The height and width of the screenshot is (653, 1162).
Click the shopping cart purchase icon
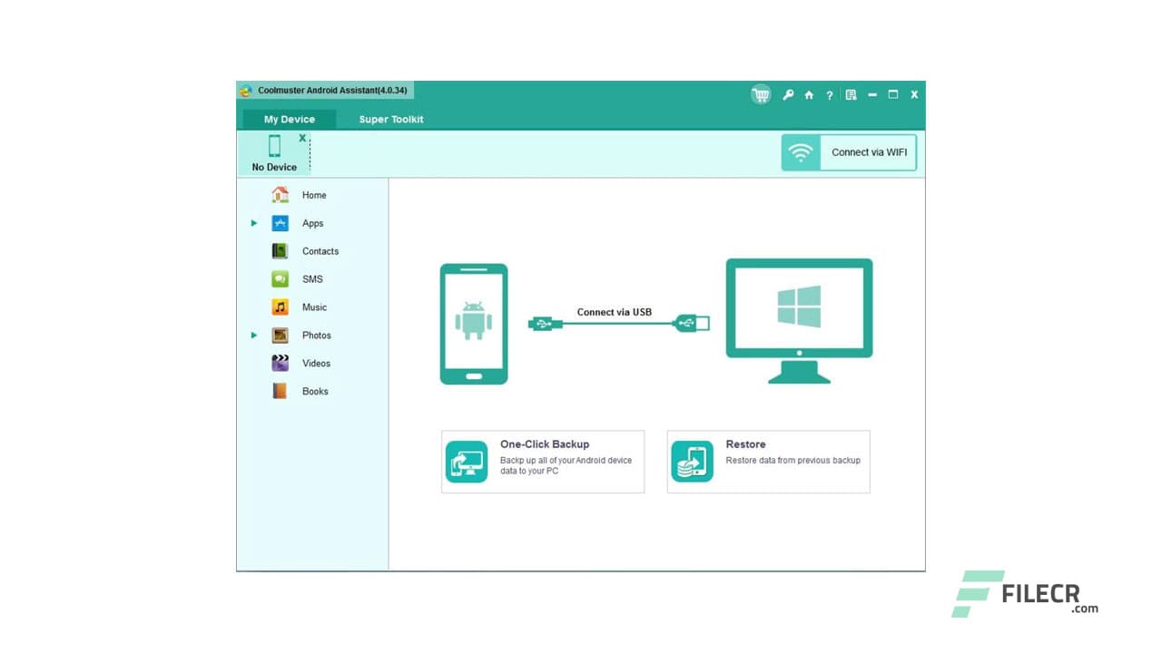[761, 94]
